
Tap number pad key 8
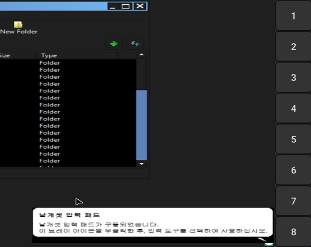point(293,232)
